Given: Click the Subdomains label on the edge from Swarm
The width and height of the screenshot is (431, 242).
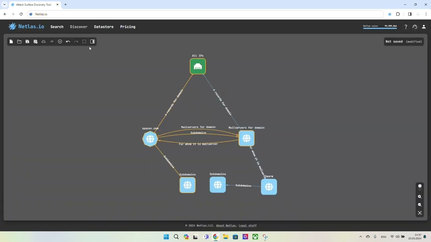Looking at the screenshot, I should 243,186.
